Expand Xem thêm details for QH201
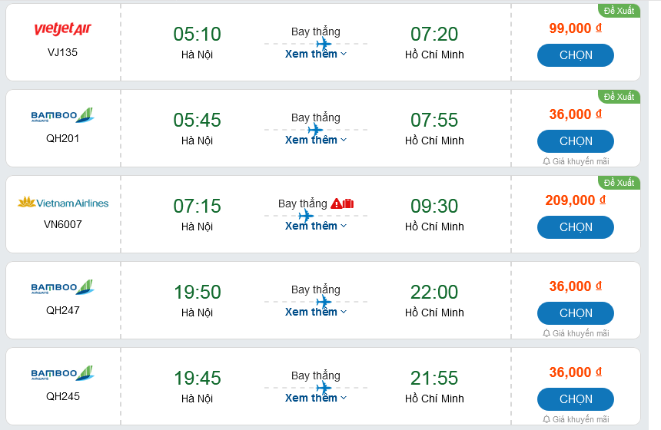 [316, 140]
